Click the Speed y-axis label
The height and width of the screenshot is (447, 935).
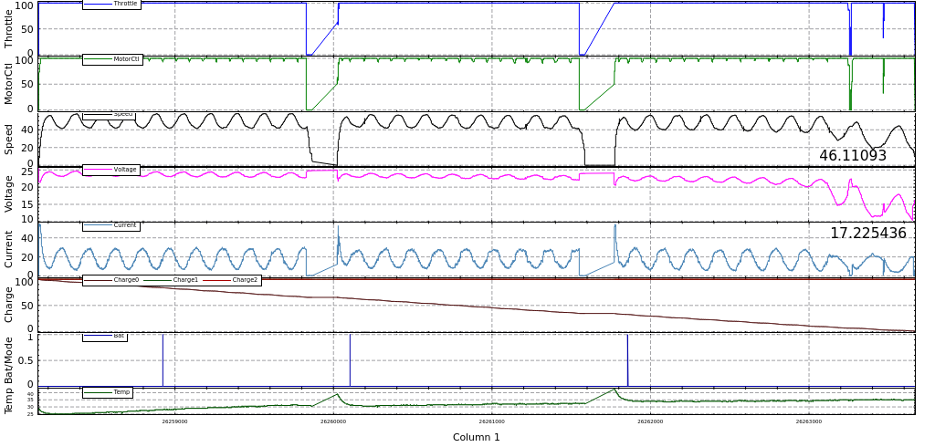9,140
